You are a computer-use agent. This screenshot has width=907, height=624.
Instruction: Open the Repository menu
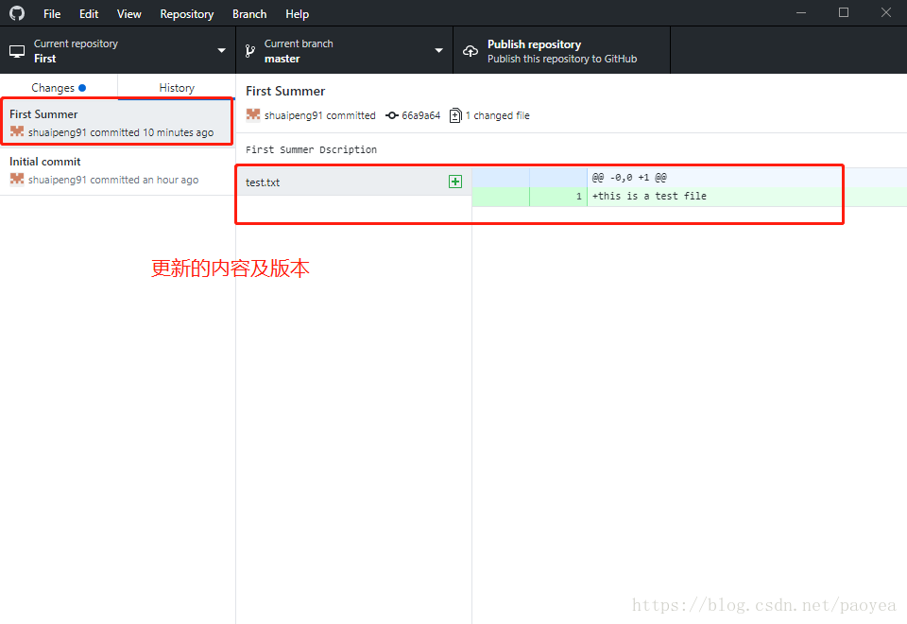coord(186,14)
